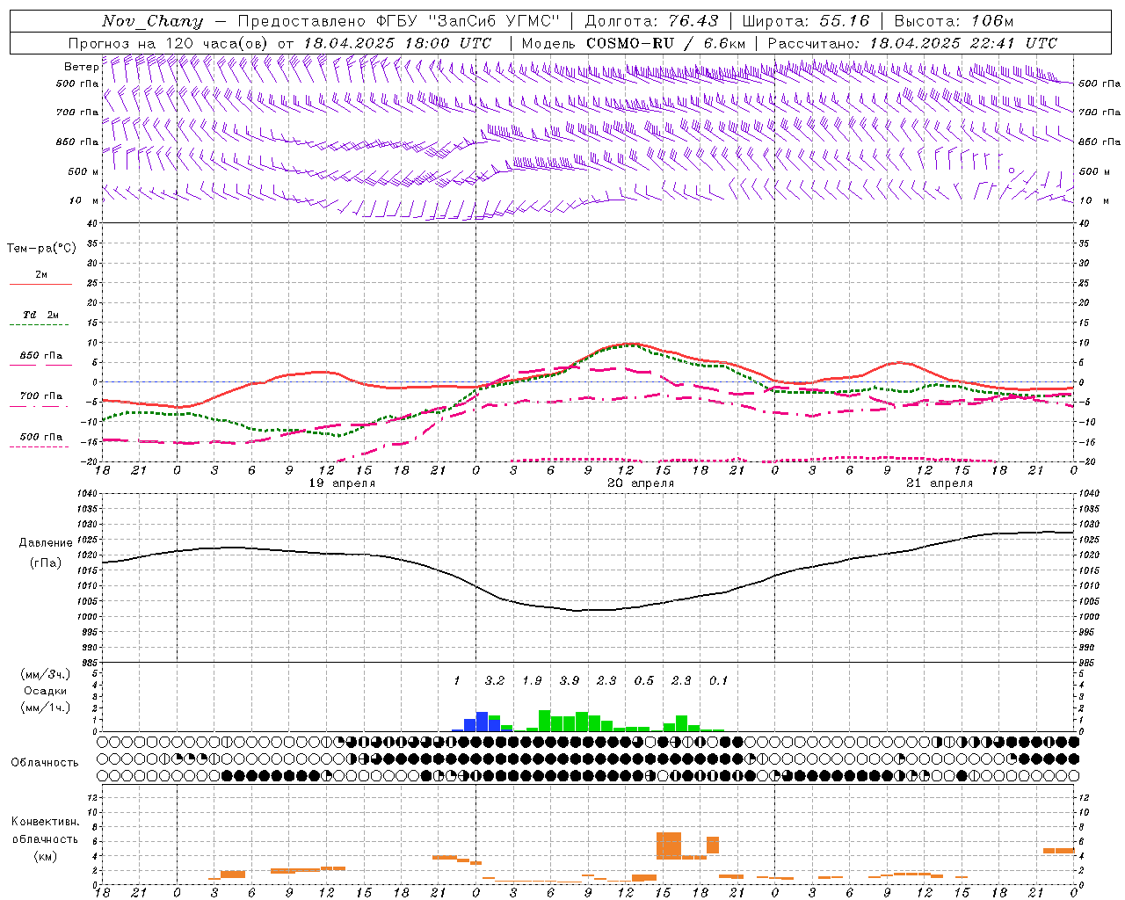Click the tallest blue precipitation bar
Viewport: 1125px width, 900px height.
482,722
